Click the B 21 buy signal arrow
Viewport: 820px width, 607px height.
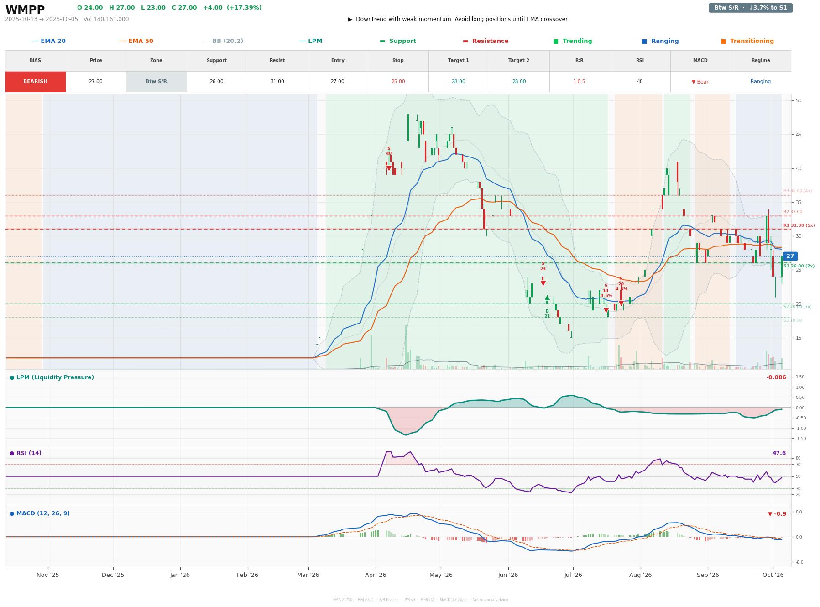coord(547,298)
